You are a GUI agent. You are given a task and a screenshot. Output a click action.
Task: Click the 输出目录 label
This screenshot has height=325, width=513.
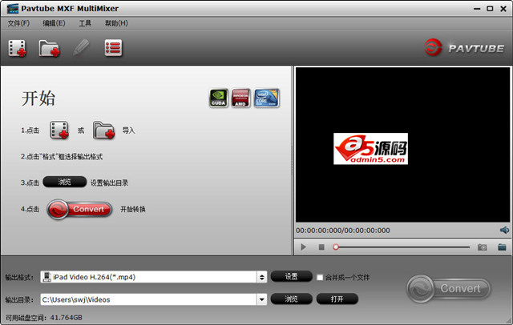19,299
